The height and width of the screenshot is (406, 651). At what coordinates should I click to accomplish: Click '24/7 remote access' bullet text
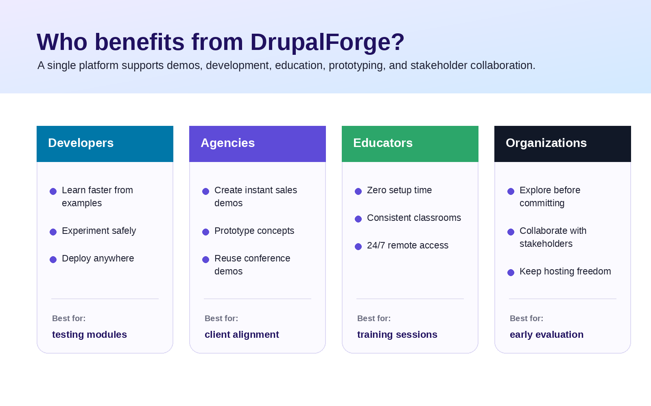pyautogui.click(x=408, y=245)
